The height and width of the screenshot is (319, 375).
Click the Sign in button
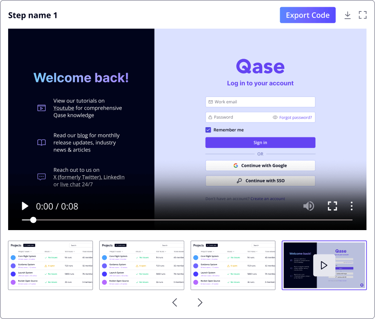tap(260, 142)
